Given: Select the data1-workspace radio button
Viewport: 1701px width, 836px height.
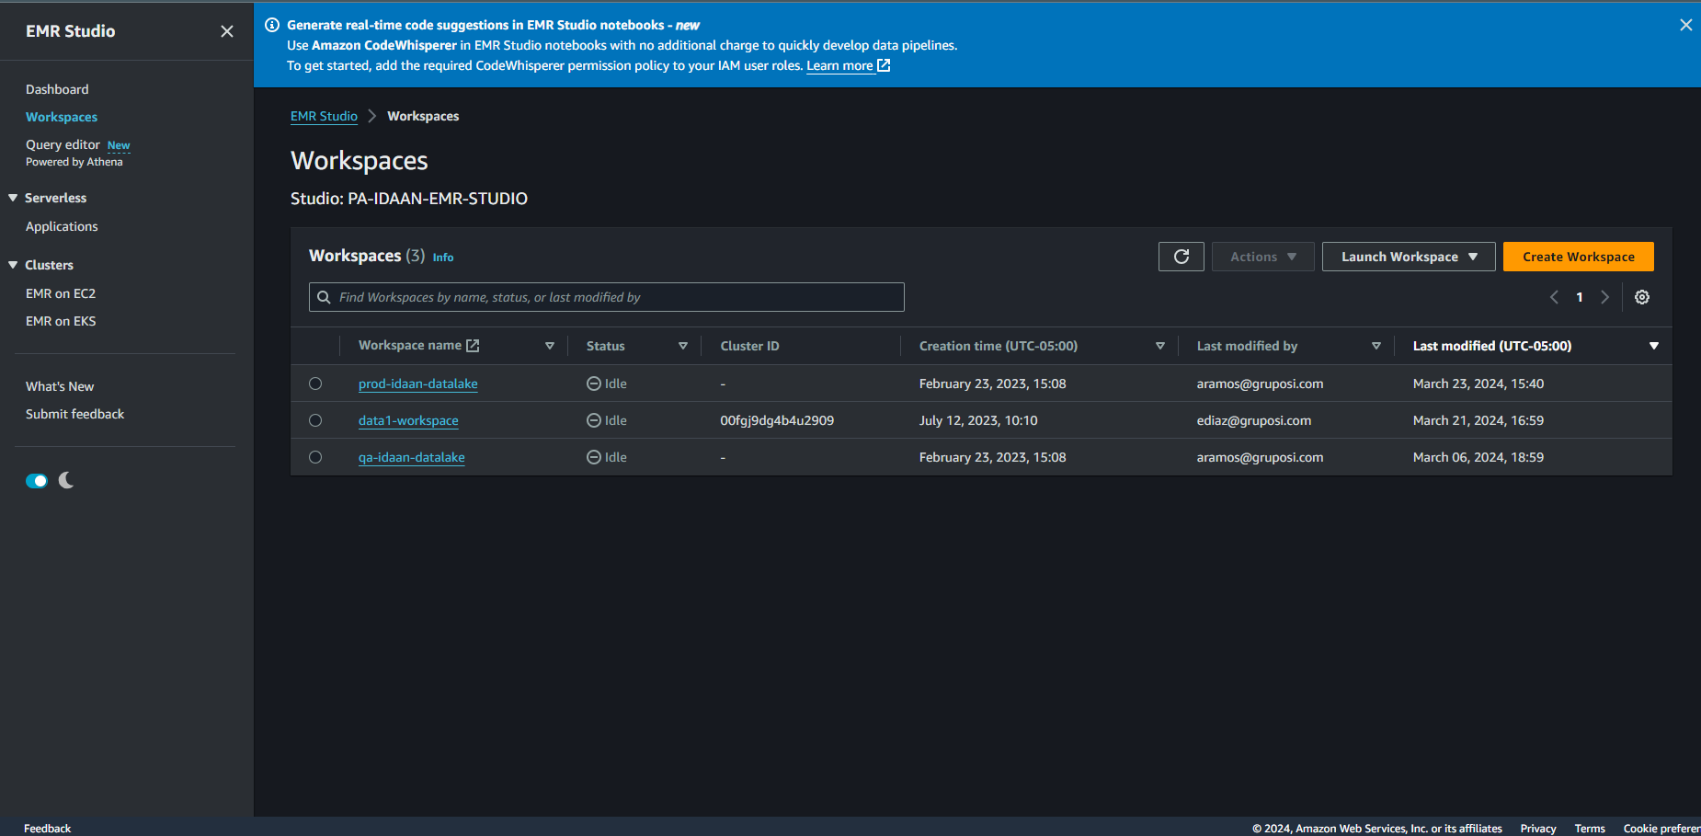Looking at the screenshot, I should [x=315, y=420].
